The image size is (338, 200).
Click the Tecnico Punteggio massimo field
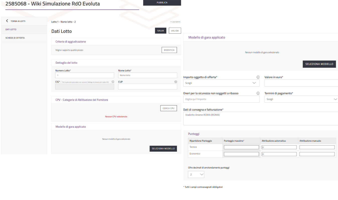pos(241,147)
